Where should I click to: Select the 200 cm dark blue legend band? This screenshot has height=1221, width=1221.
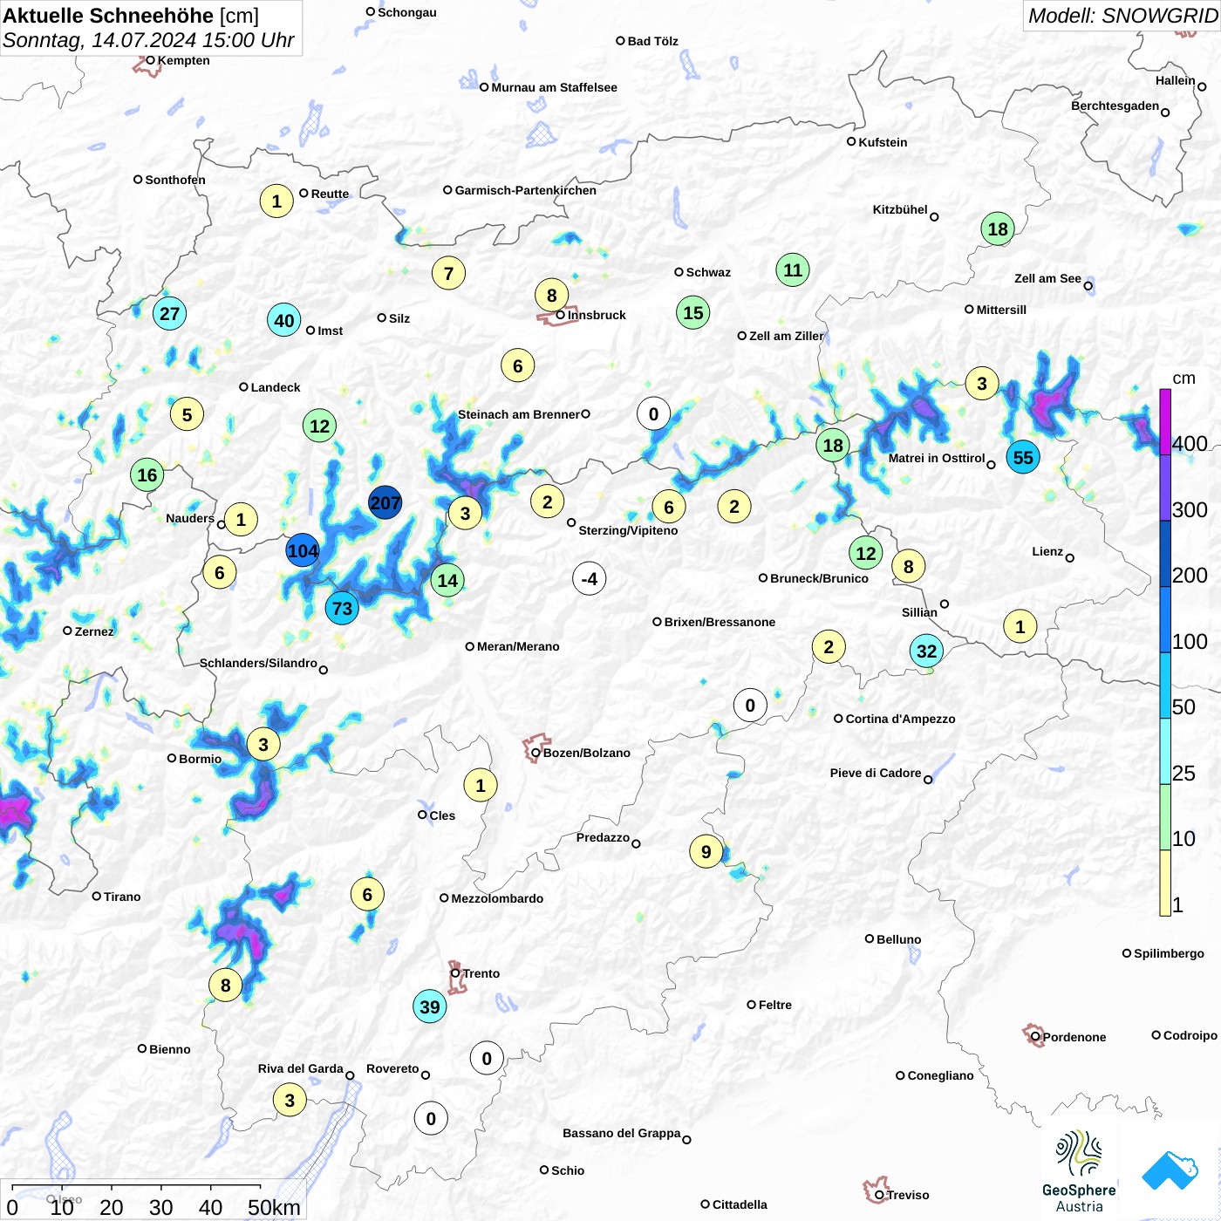click(1165, 554)
